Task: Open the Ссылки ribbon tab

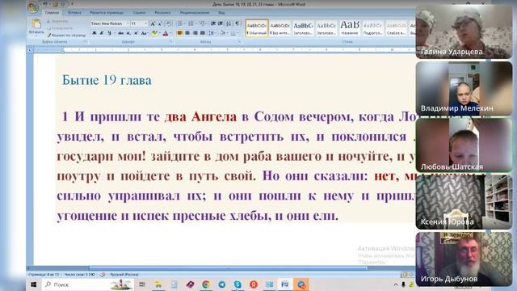Action: 139,13
